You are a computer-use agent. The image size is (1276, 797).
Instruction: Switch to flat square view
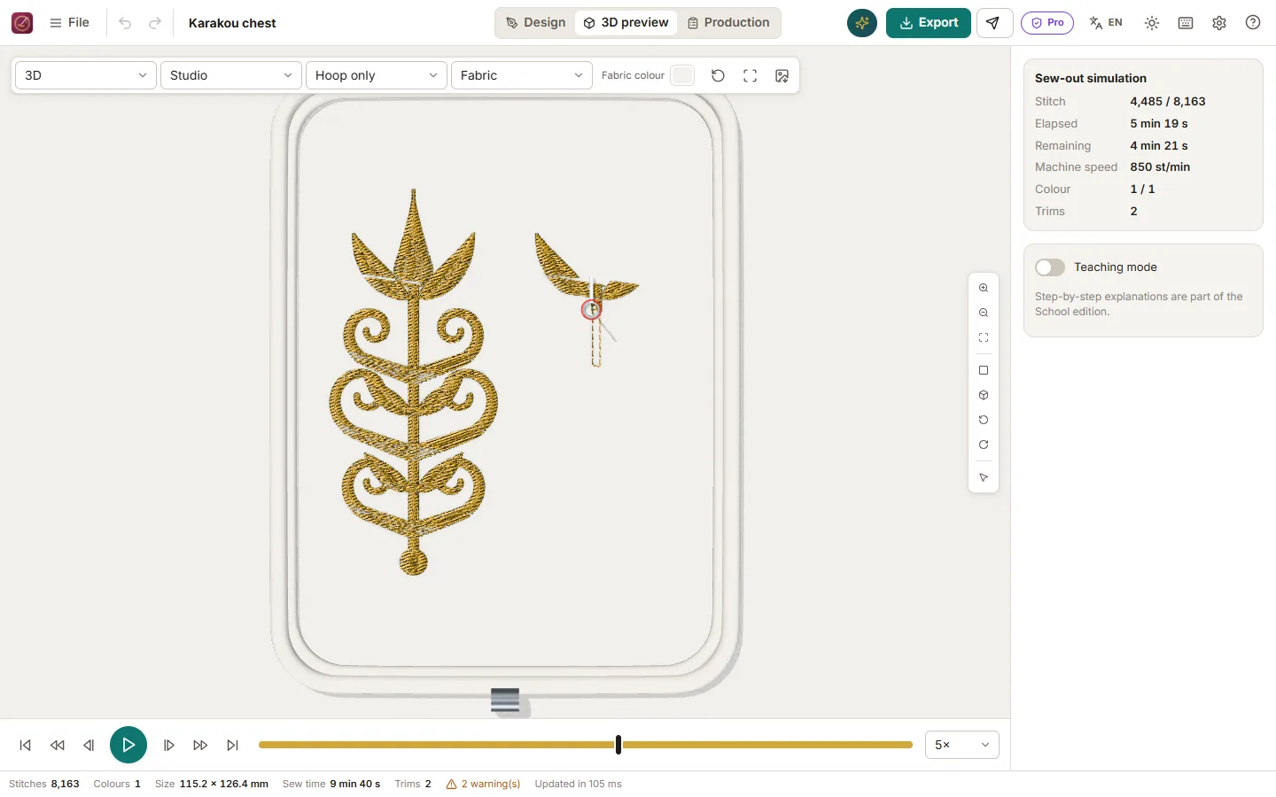984,370
